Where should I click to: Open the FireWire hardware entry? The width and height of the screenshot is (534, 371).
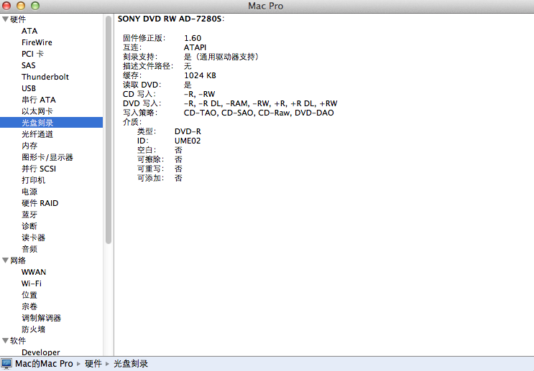pos(37,42)
